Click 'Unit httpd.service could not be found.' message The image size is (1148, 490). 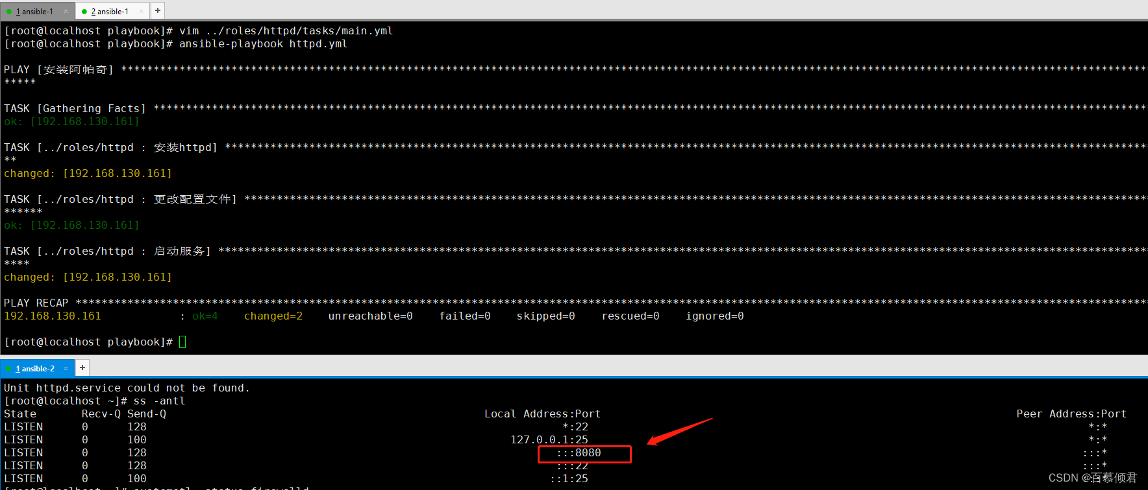point(127,388)
